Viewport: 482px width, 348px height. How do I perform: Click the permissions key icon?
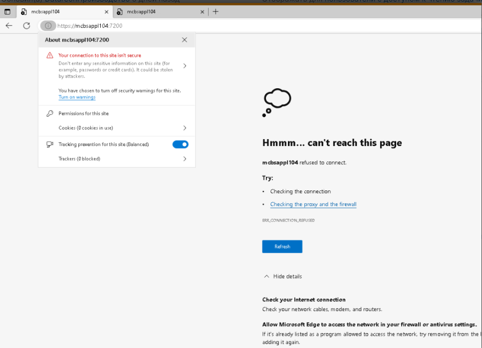(x=50, y=114)
